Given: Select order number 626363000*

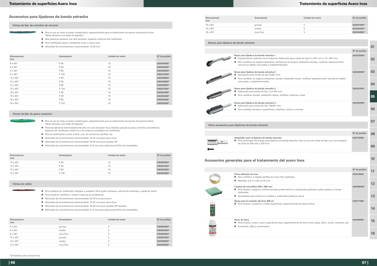Looking at the screenshot, I should point(163,173).
